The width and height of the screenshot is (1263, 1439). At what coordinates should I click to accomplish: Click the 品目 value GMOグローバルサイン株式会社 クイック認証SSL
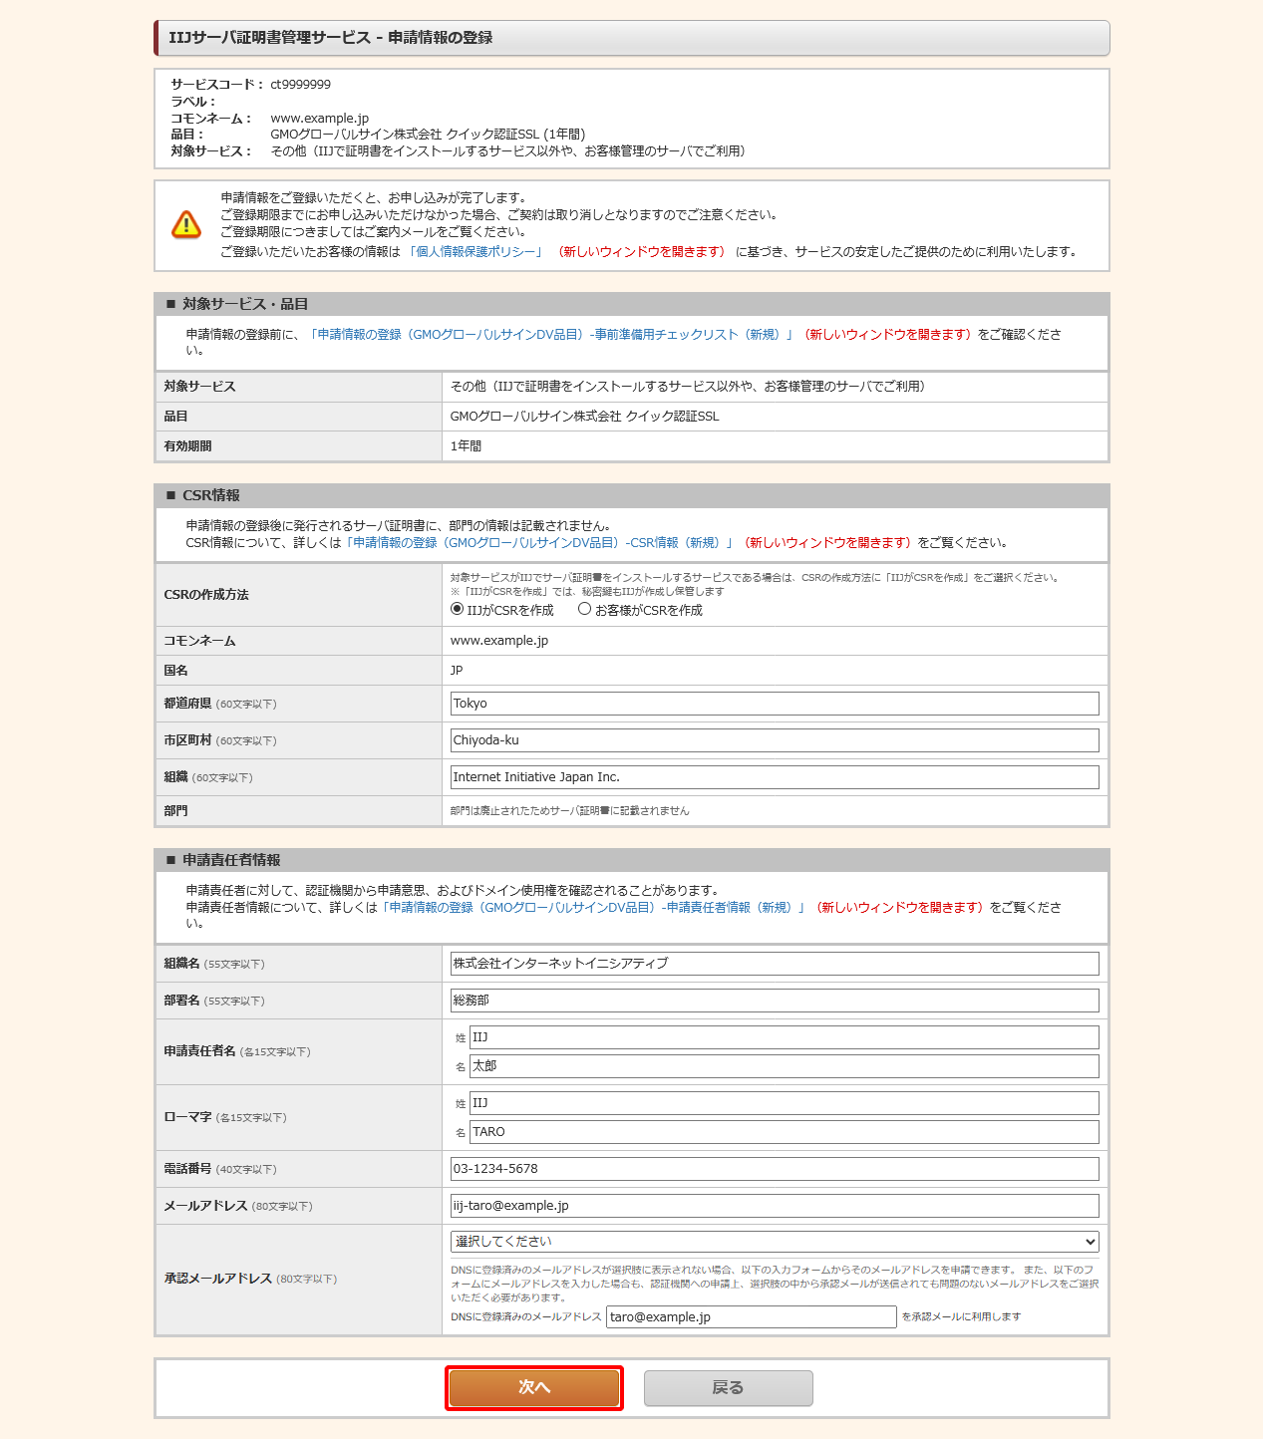click(585, 417)
